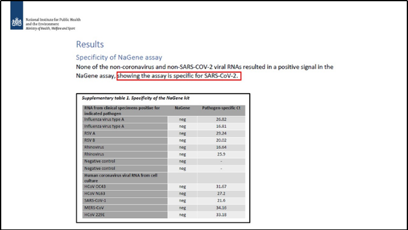Click the RSV B Ct value 20.02

221,140
